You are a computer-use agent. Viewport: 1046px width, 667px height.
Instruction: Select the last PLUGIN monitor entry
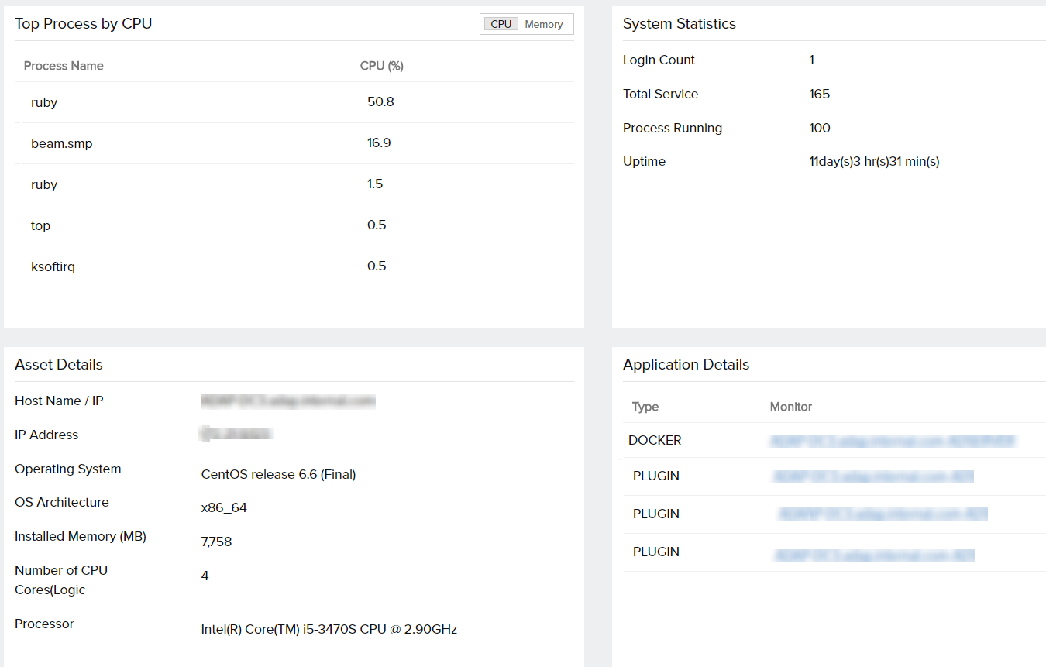[x=874, y=552]
